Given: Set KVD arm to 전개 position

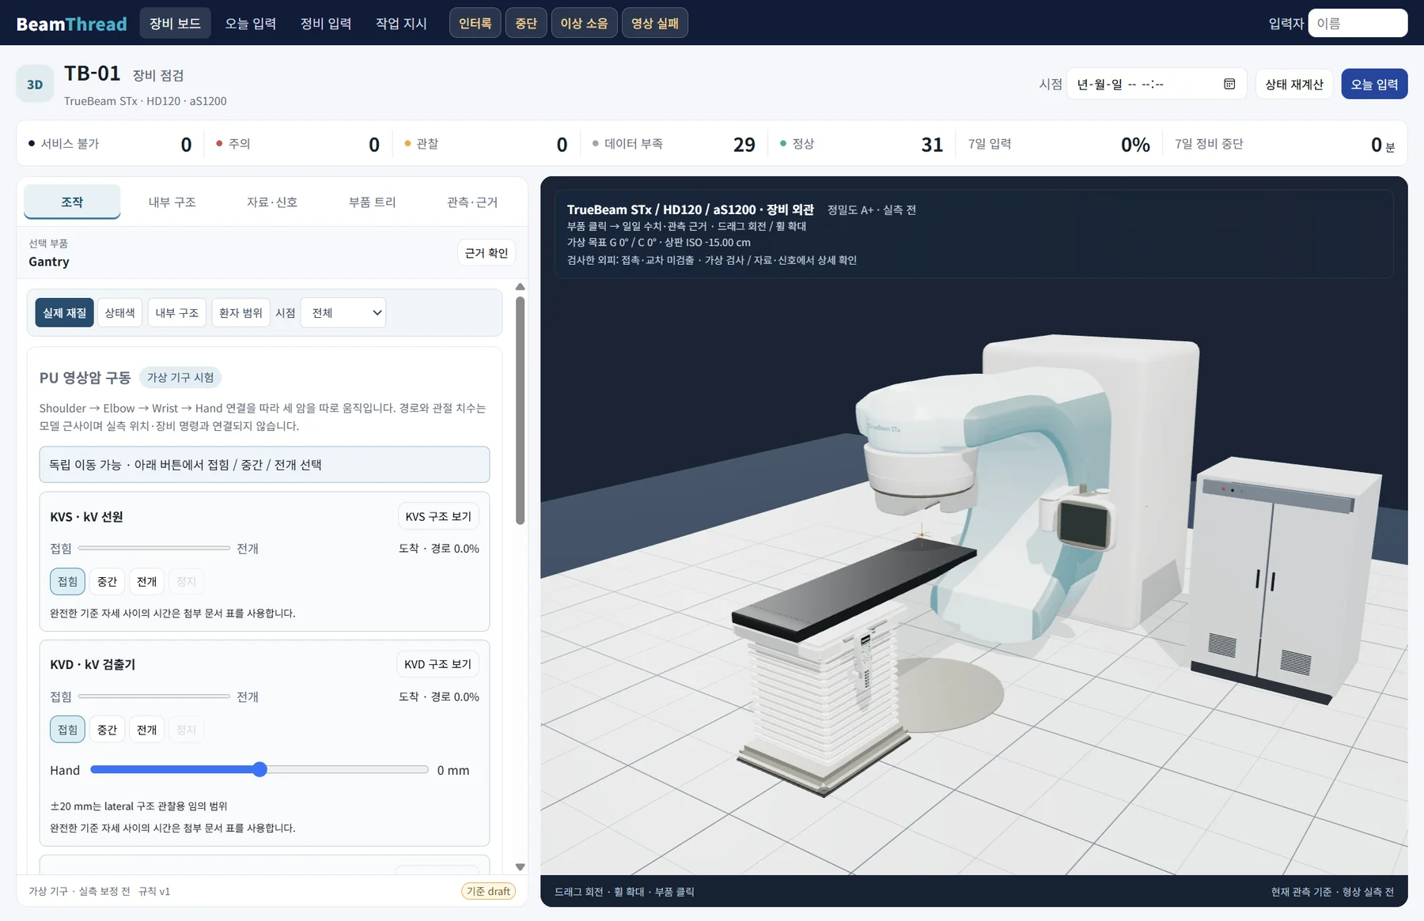Looking at the screenshot, I should [x=146, y=730].
